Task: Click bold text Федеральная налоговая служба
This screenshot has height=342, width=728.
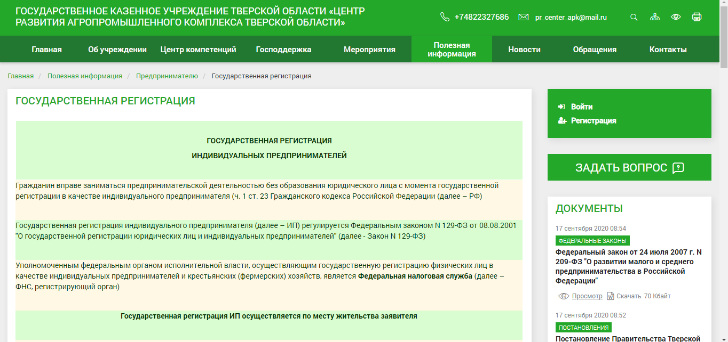Action: [415, 276]
